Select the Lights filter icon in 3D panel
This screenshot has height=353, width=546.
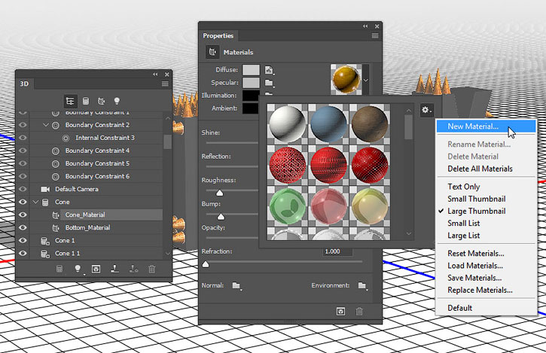(117, 101)
